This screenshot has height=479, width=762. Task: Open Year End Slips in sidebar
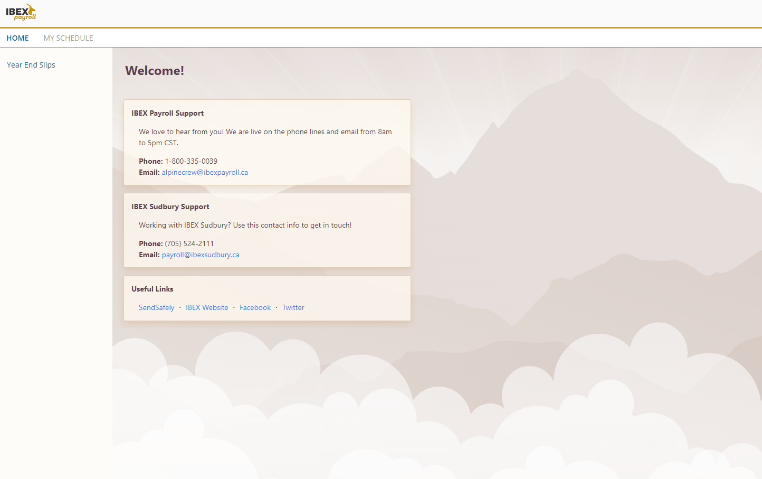click(x=31, y=65)
